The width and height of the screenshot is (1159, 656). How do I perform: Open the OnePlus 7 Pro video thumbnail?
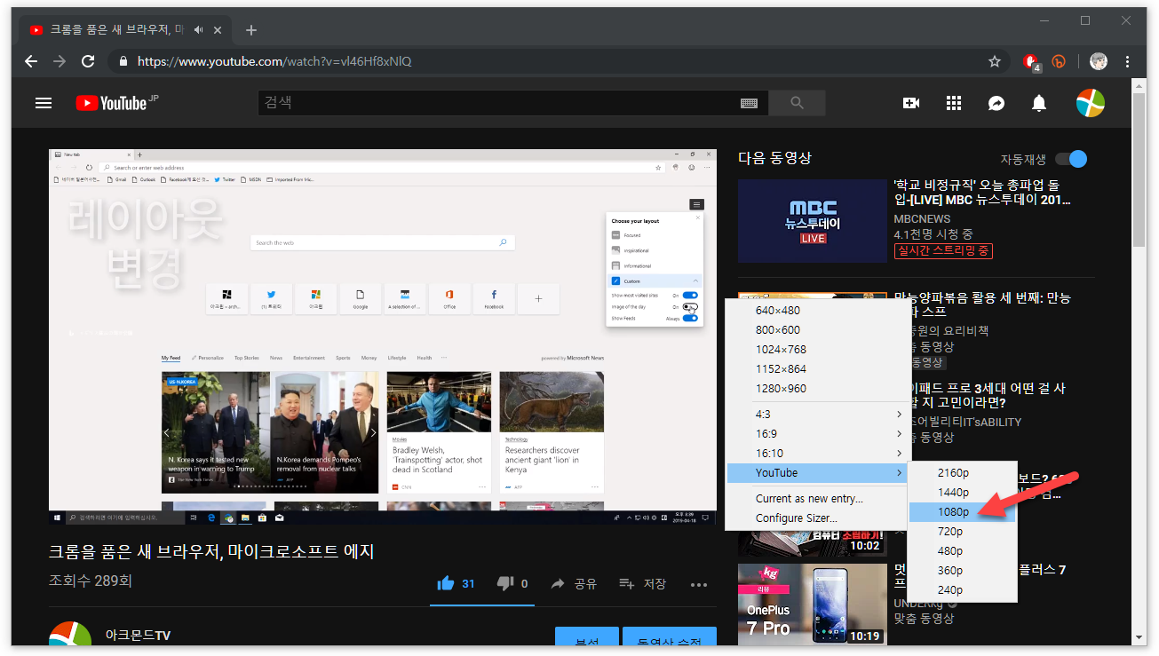coord(812,605)
